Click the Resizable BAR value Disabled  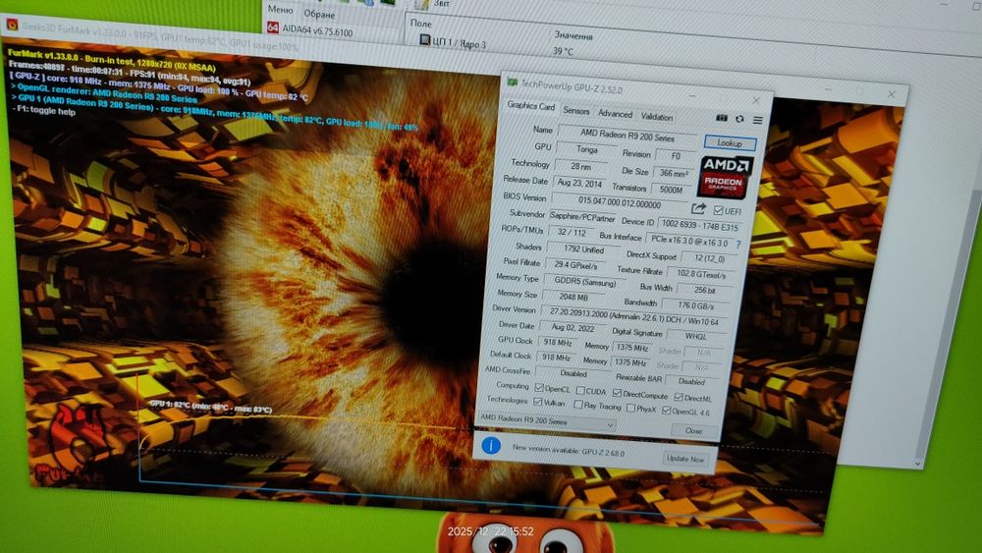pos(691,381)
